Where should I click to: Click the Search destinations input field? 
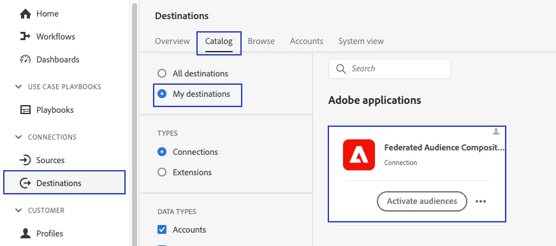click(390, 69)
